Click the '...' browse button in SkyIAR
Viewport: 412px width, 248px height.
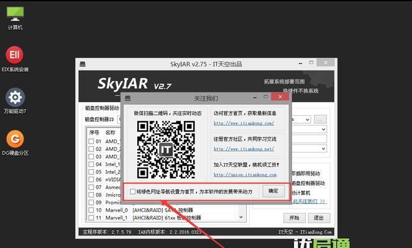coord(320,120)
